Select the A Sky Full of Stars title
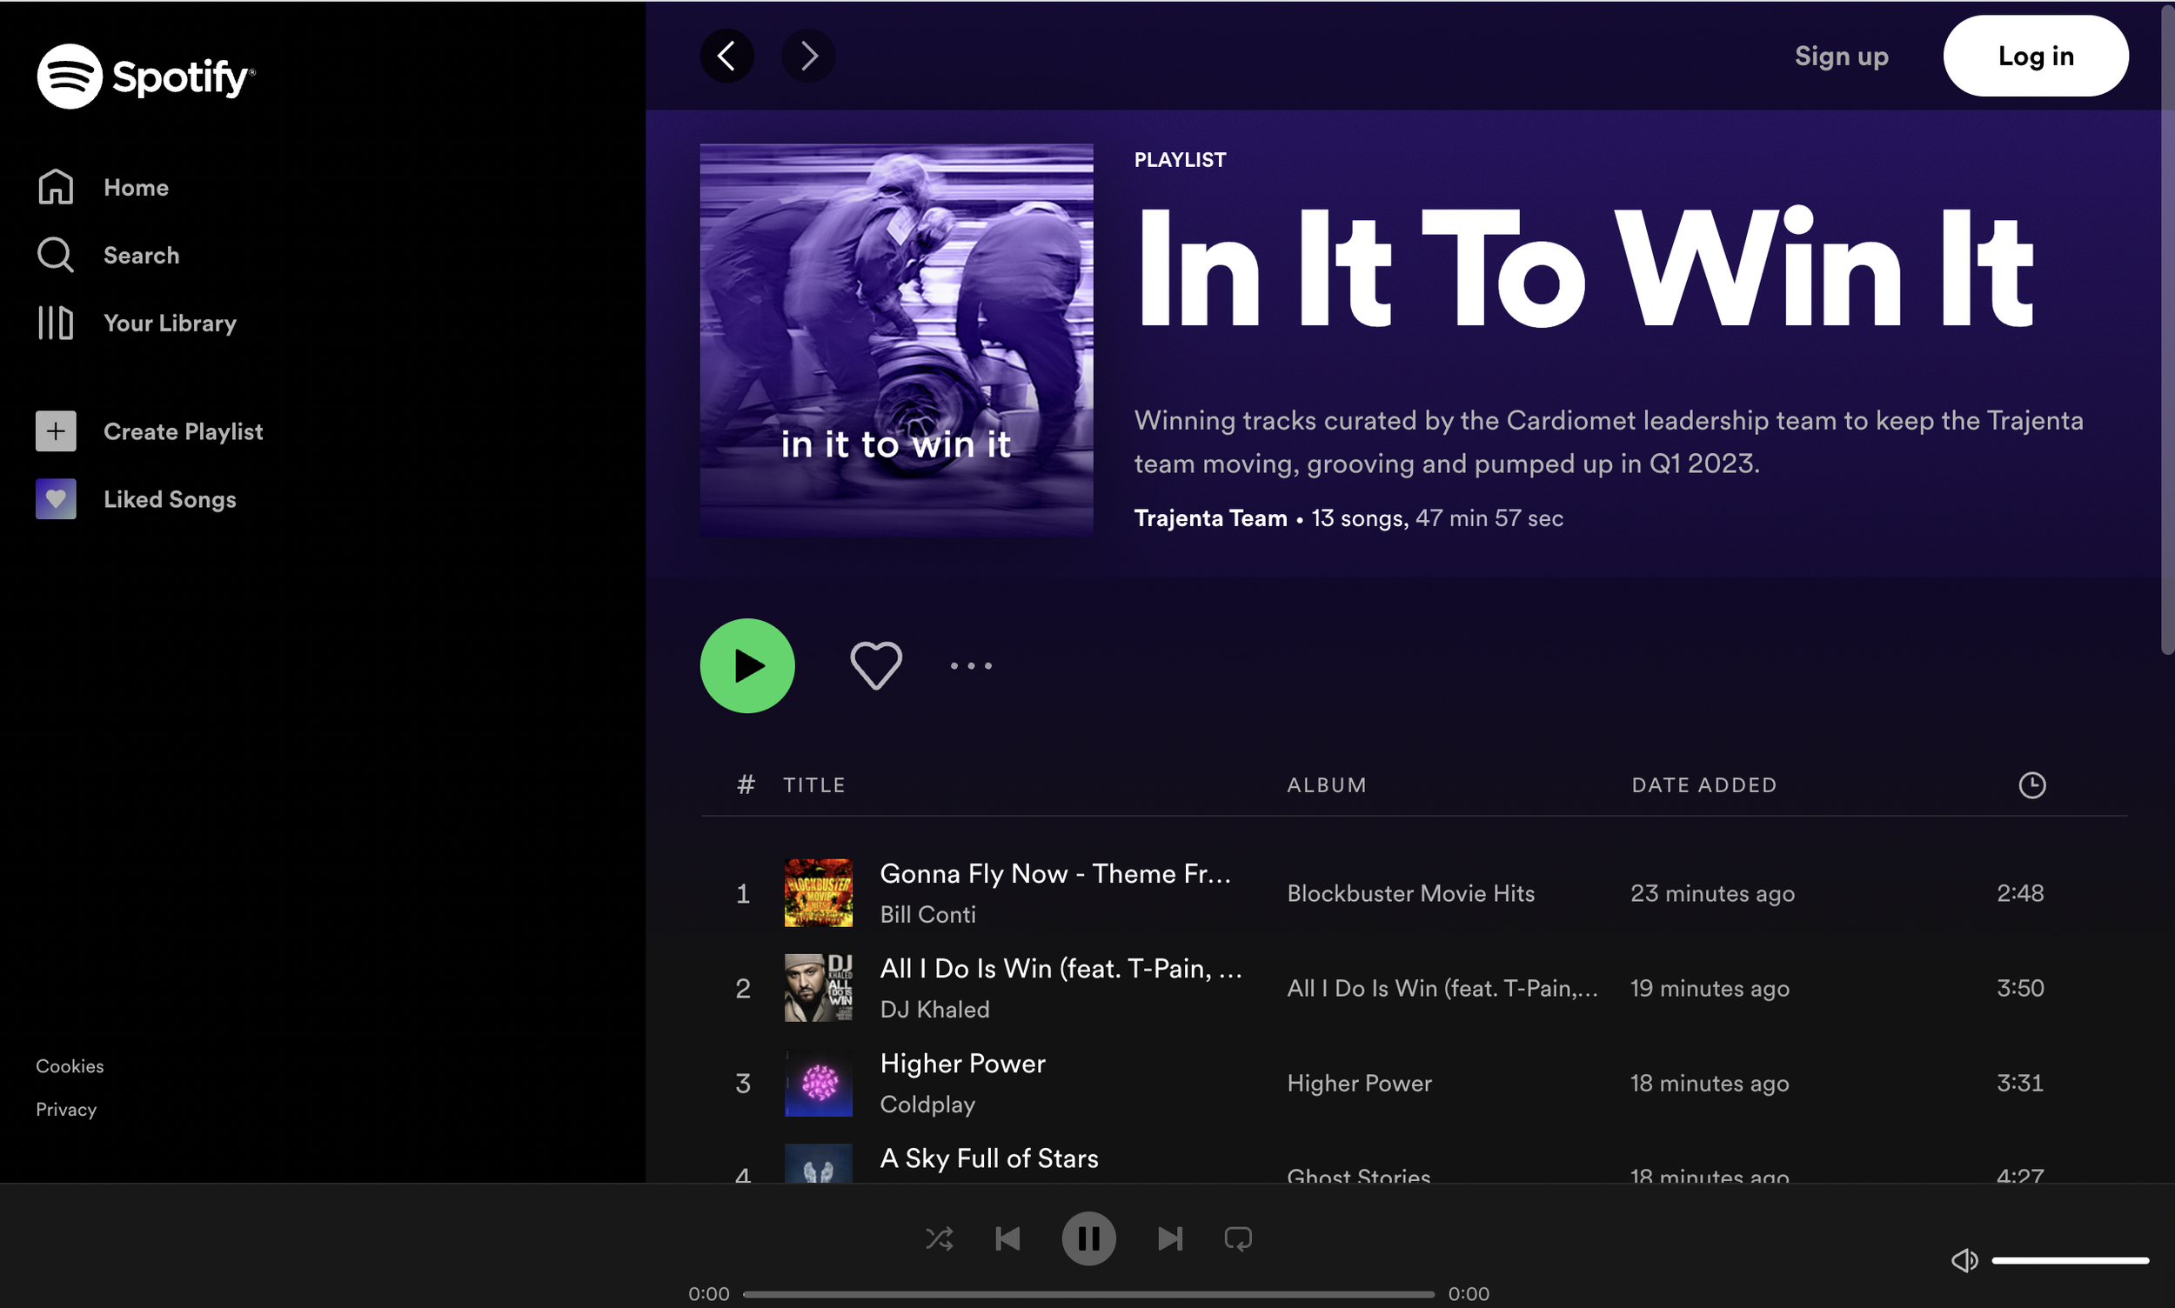The height and width of the screenshot is (1308, 2175). click(x=989, y=1158)
